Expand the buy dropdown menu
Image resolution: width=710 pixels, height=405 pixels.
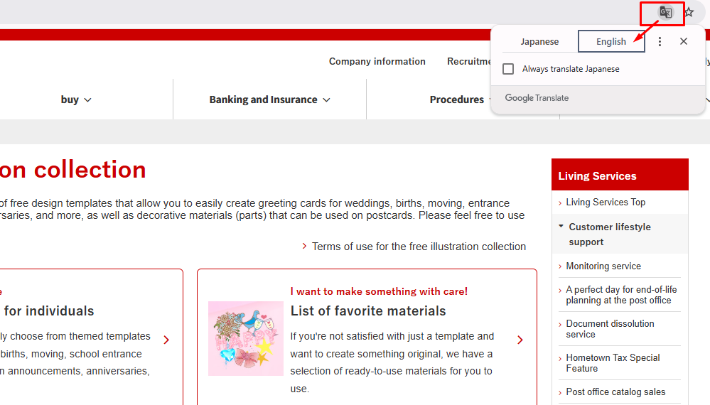point(76,99)
